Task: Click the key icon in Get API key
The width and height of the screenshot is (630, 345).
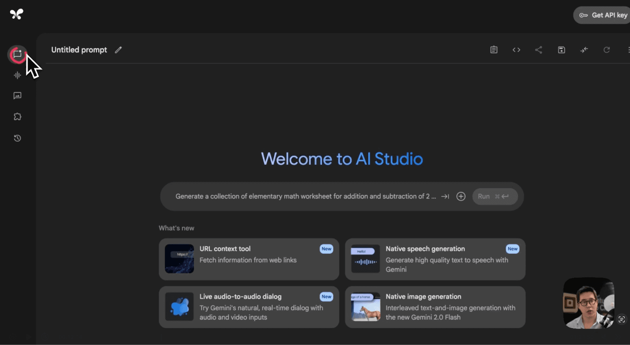Action: pyautogui.click(x=584, y=15)
